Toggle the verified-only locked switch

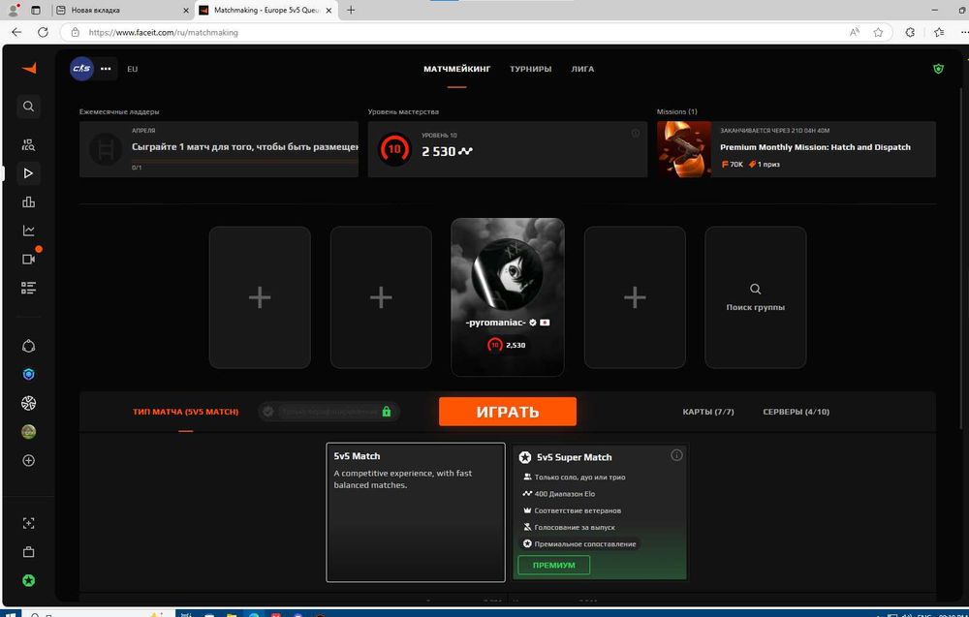328,412
